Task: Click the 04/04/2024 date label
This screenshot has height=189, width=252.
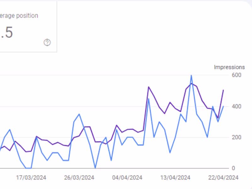Action: point(127,178)
